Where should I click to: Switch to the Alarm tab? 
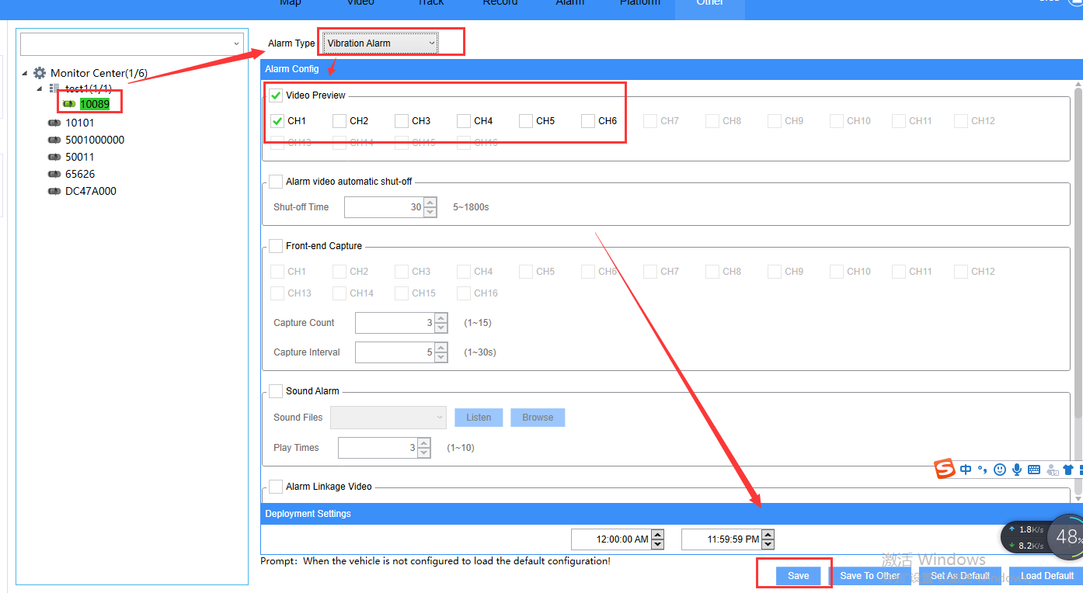click(569, 4)
